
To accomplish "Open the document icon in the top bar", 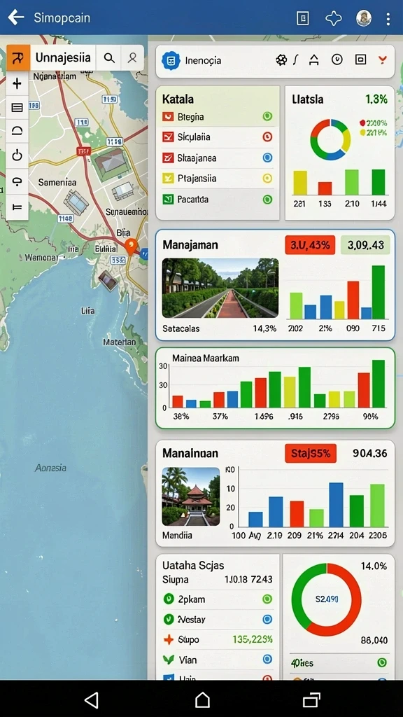I will [302, 18].
